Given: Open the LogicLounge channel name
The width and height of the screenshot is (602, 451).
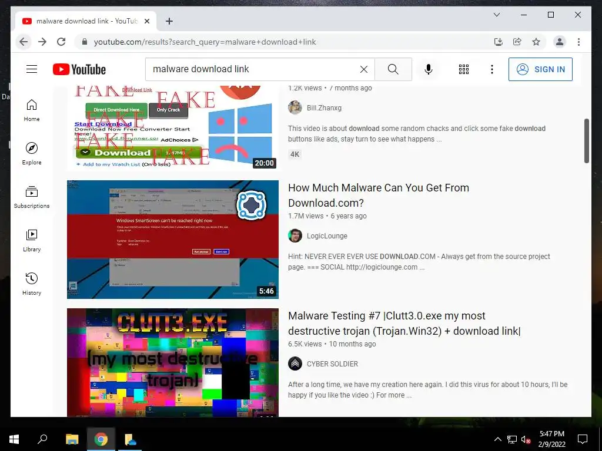Looking at the screenshot, I should (x=327, y=236).
